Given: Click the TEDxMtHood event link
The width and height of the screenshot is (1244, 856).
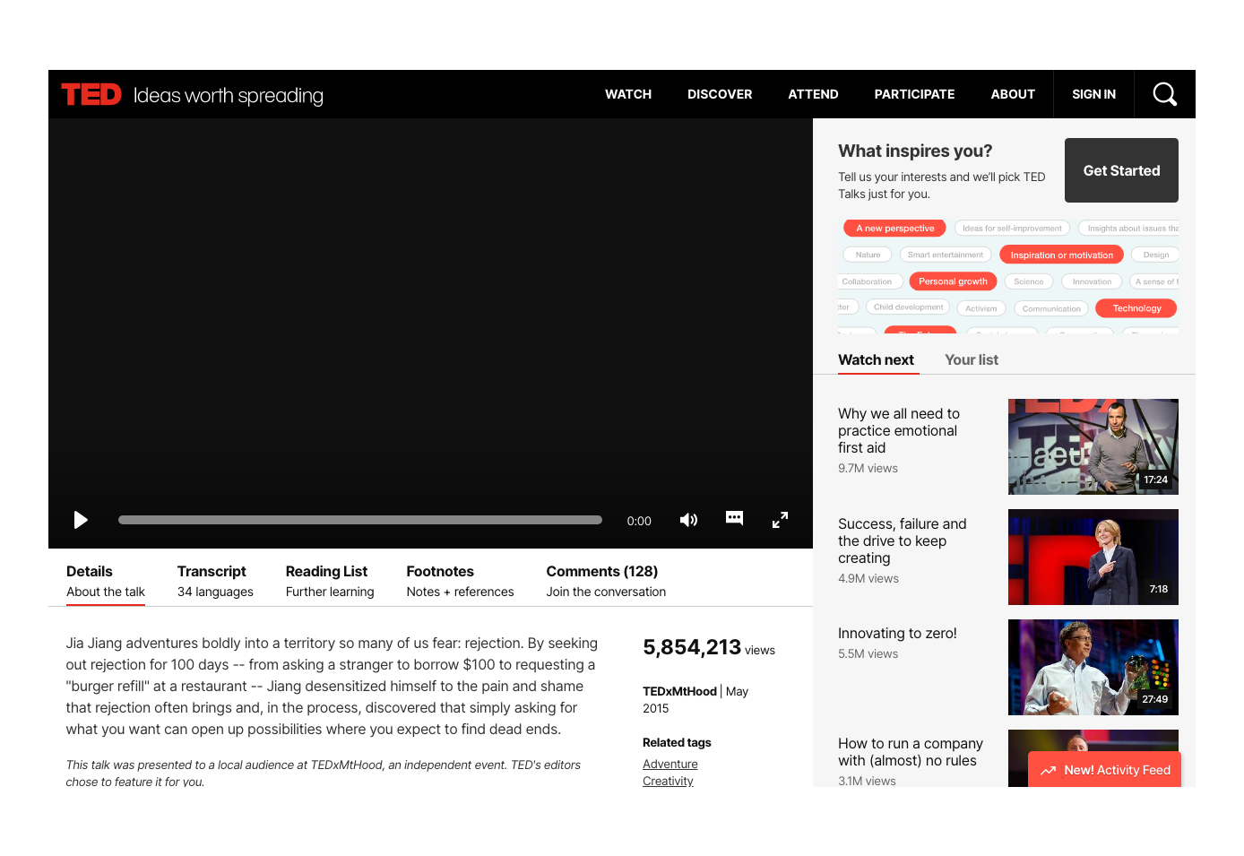Looking at the screenshot, I should pyautogui.click(x=679, y=691).
